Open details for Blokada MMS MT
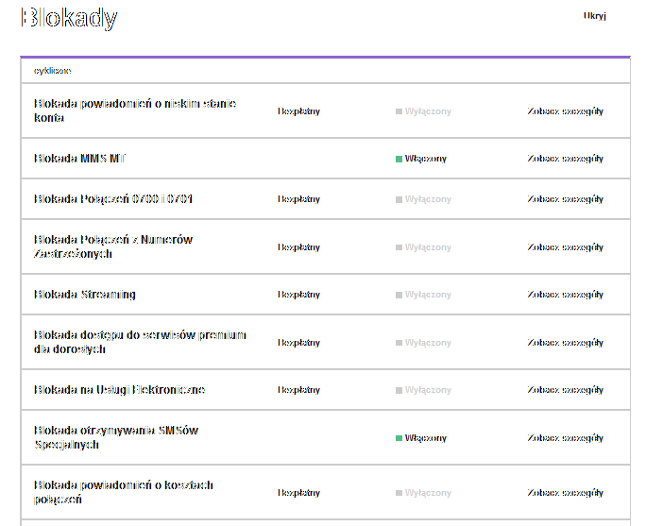Viewport: 646px width, 526px height. 565,159
